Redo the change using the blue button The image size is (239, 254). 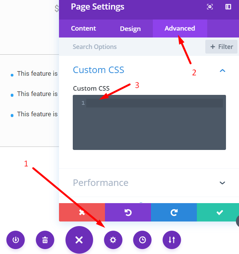(x=174, y=212)
